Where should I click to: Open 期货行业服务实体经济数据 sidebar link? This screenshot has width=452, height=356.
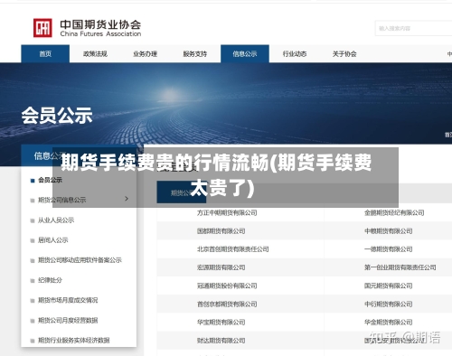(73, 341)
